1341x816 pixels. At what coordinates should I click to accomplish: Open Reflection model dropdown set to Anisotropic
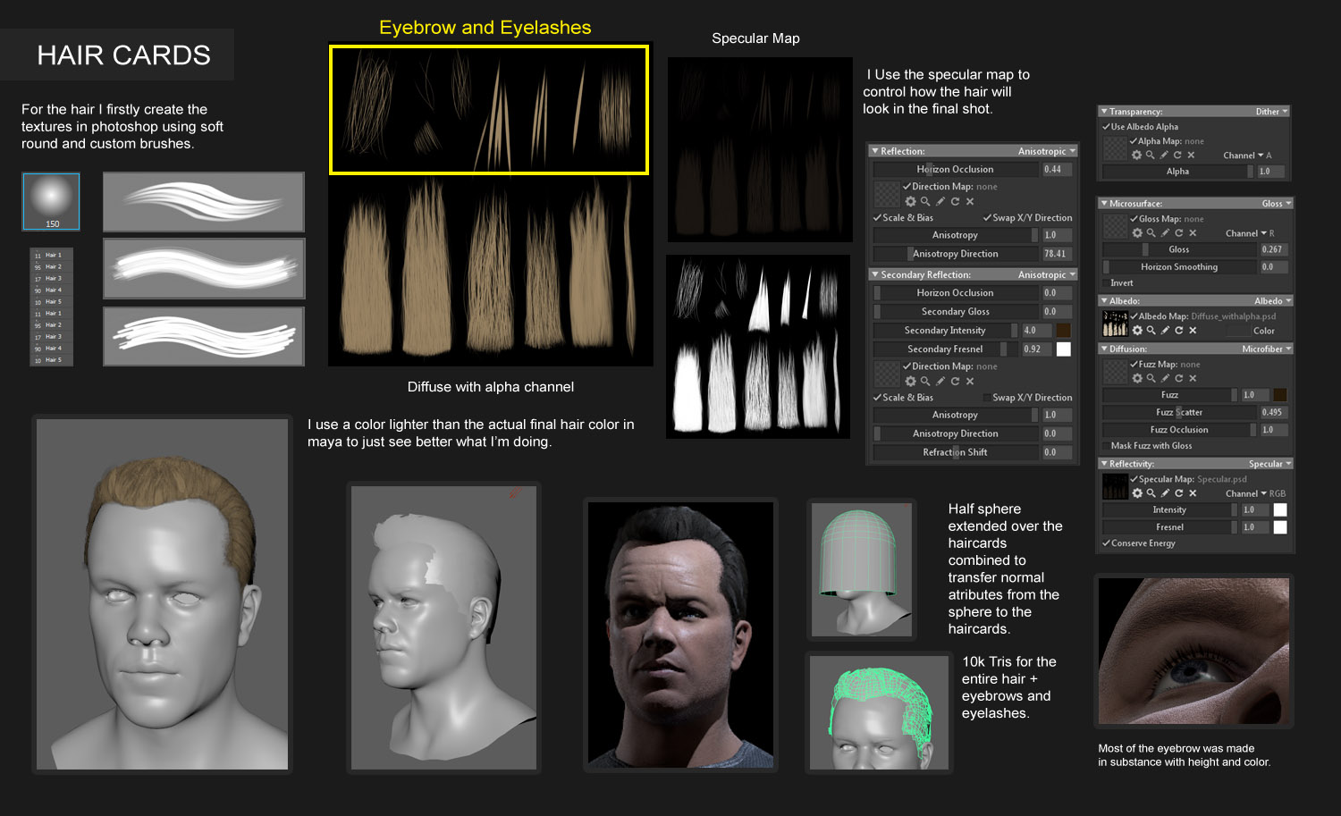(x=1046, y=151)
